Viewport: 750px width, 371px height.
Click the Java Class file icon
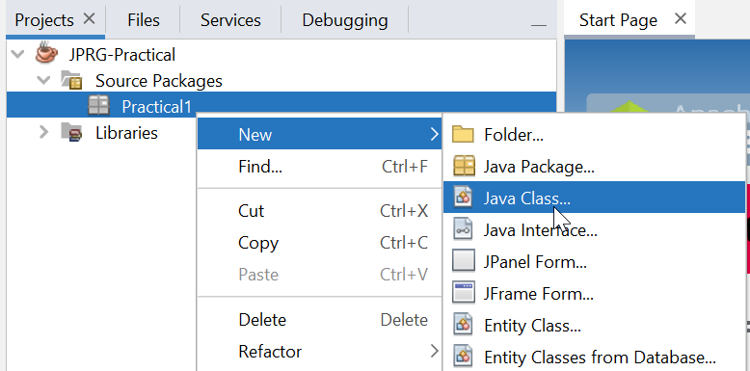tap(463, 198)
